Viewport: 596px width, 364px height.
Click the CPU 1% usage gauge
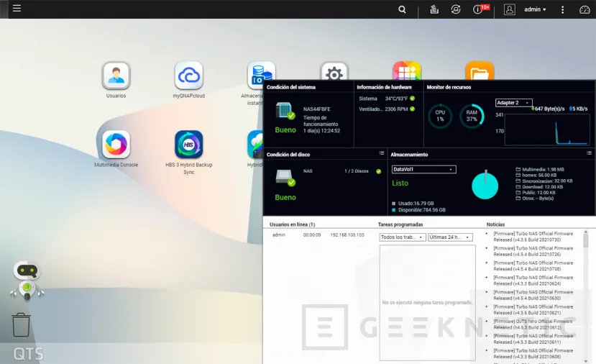pos(440,116)
